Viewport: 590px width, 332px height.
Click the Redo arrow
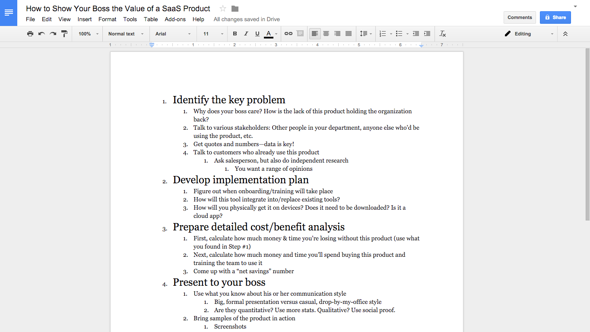[53, 34]
